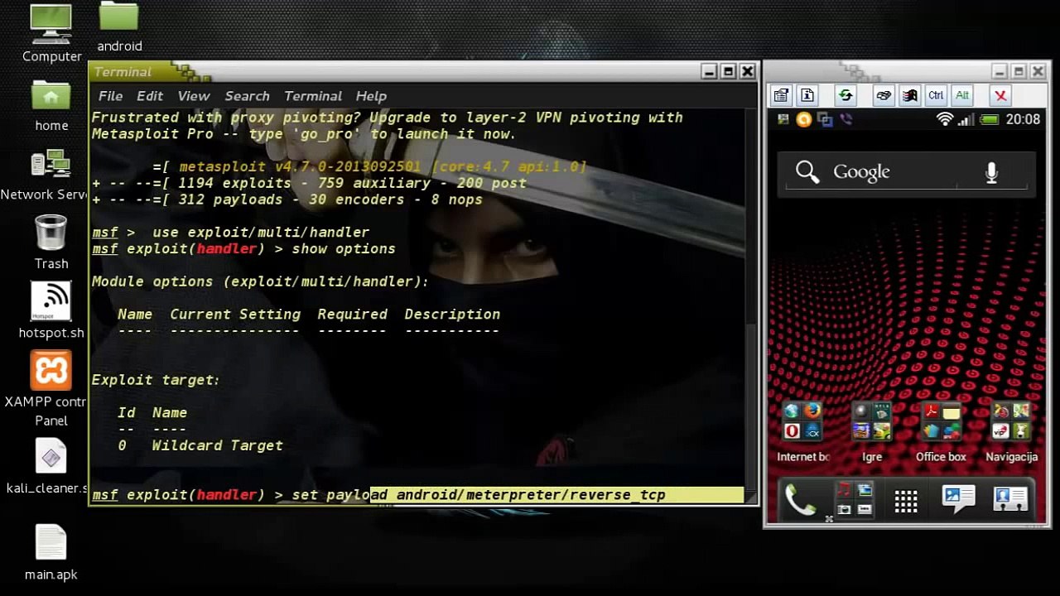Screen dimensions: 1060x596
Task: Open the contacts icon in phone dock
Action: [x=1010, y=499]
